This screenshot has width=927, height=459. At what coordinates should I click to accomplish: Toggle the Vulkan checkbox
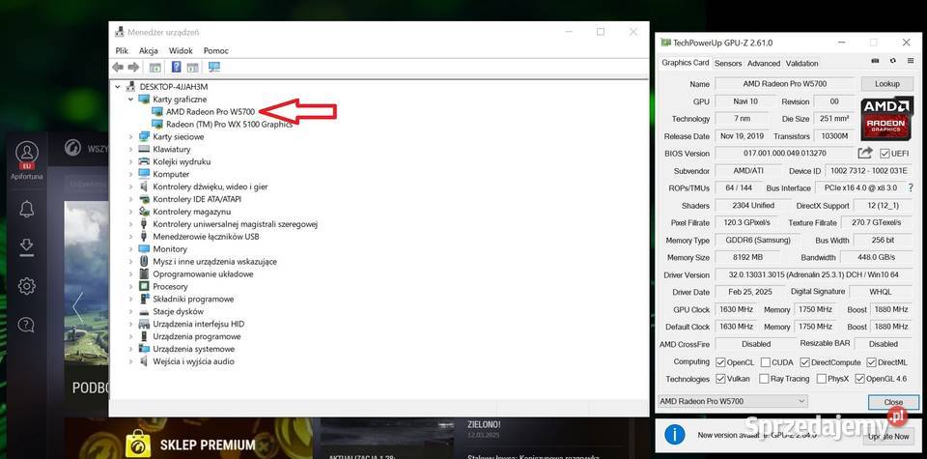(720, 379)
